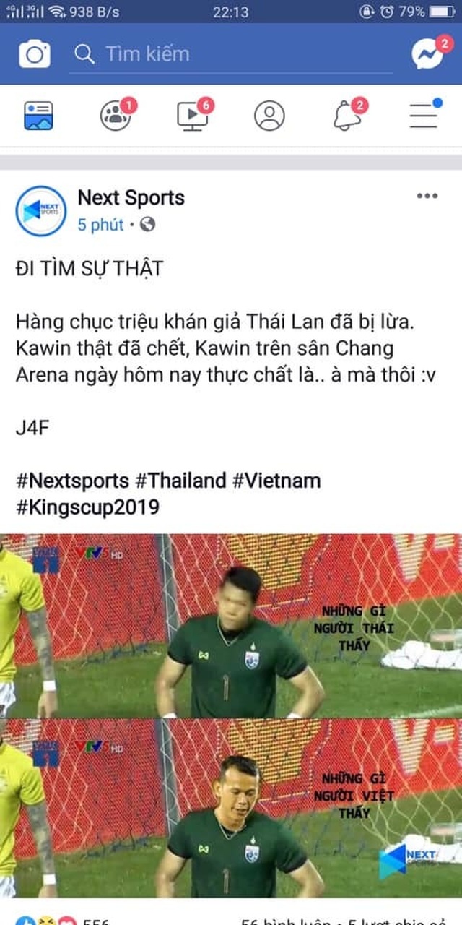Open the #Vietnam hashtag
The image size is (462, 925).
click(x=276, y=481)
